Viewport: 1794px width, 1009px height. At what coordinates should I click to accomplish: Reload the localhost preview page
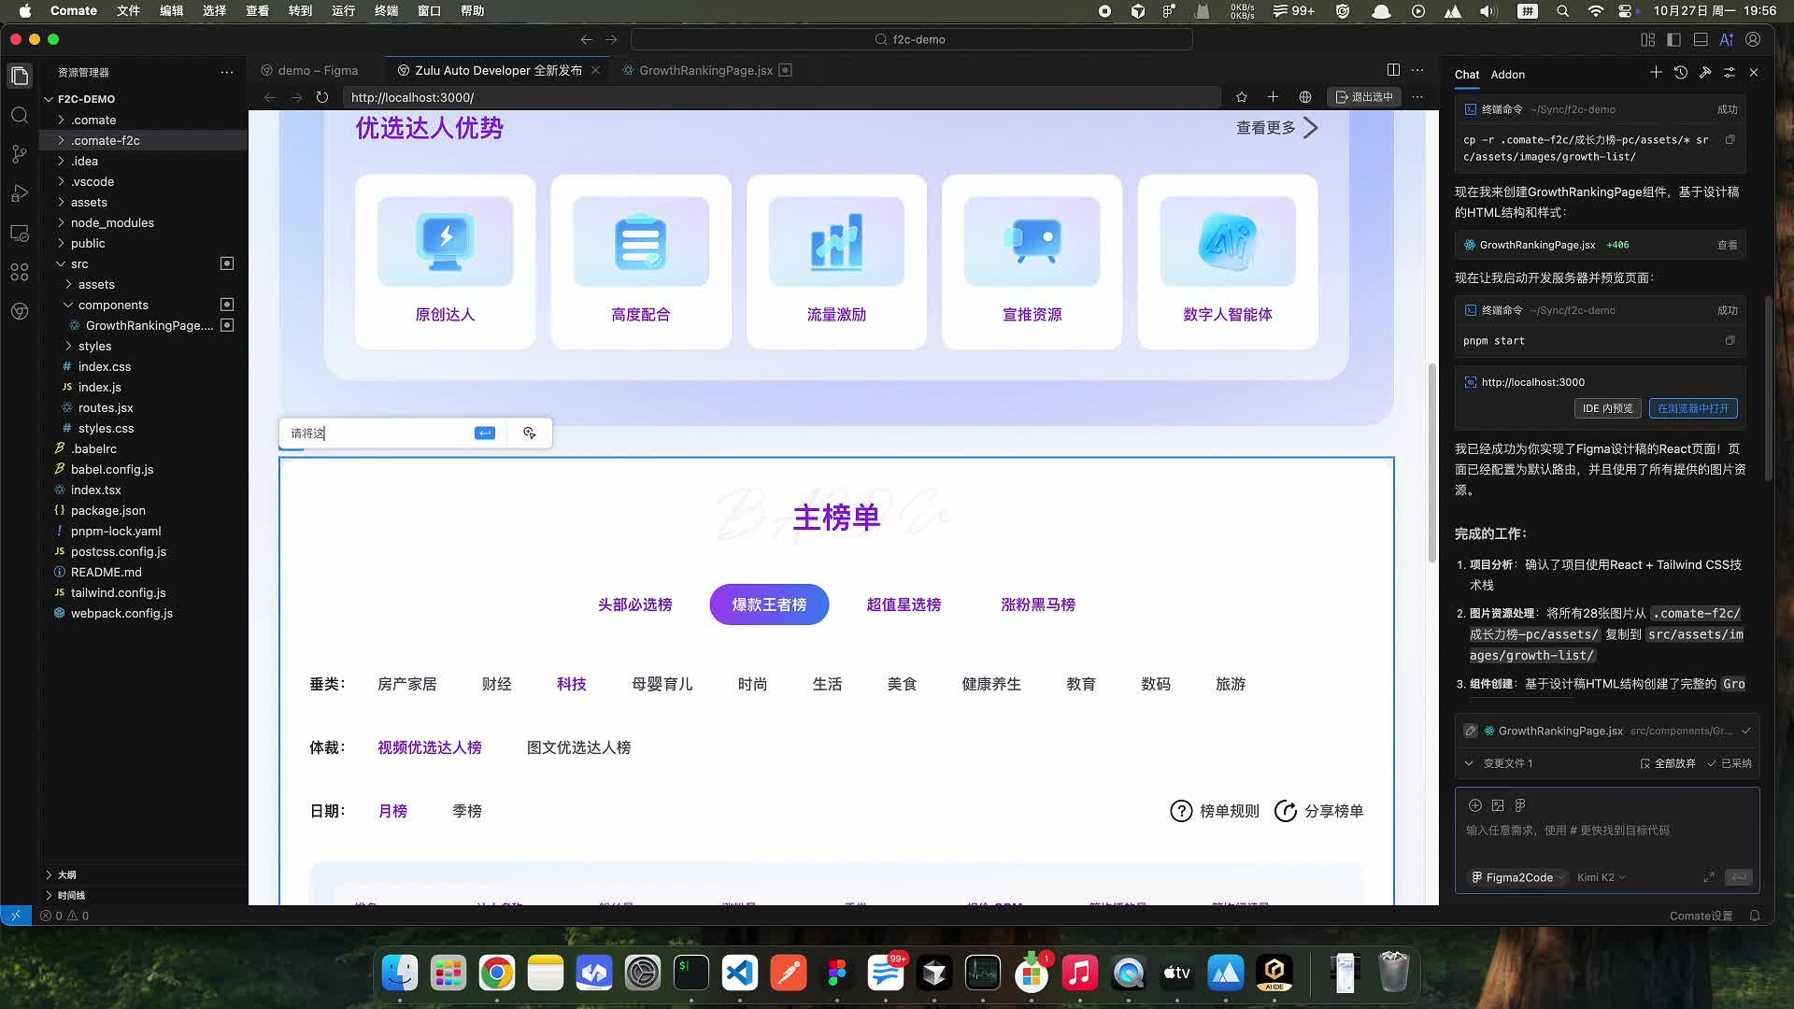click(322, 97)
